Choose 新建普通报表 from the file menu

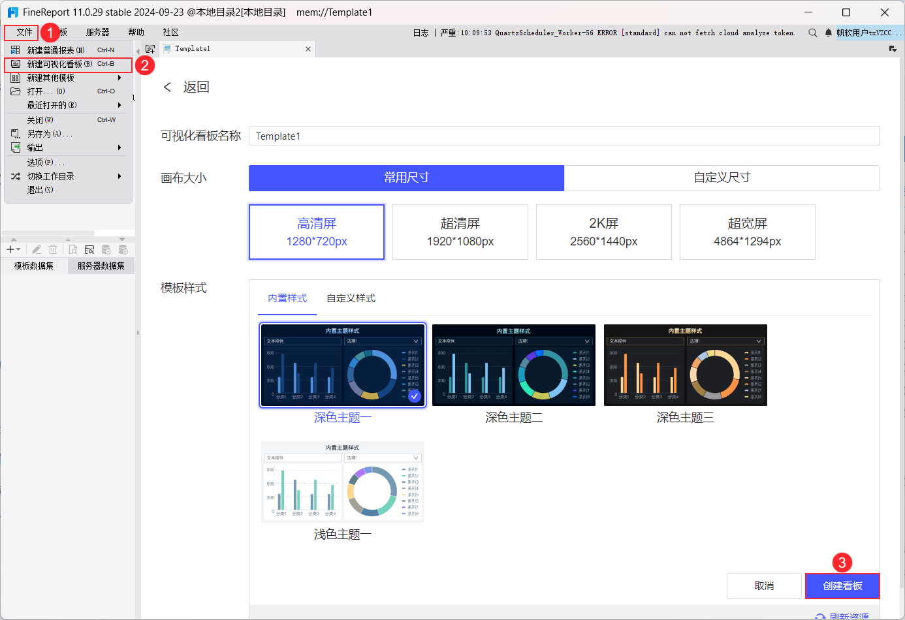click(69, 50)
